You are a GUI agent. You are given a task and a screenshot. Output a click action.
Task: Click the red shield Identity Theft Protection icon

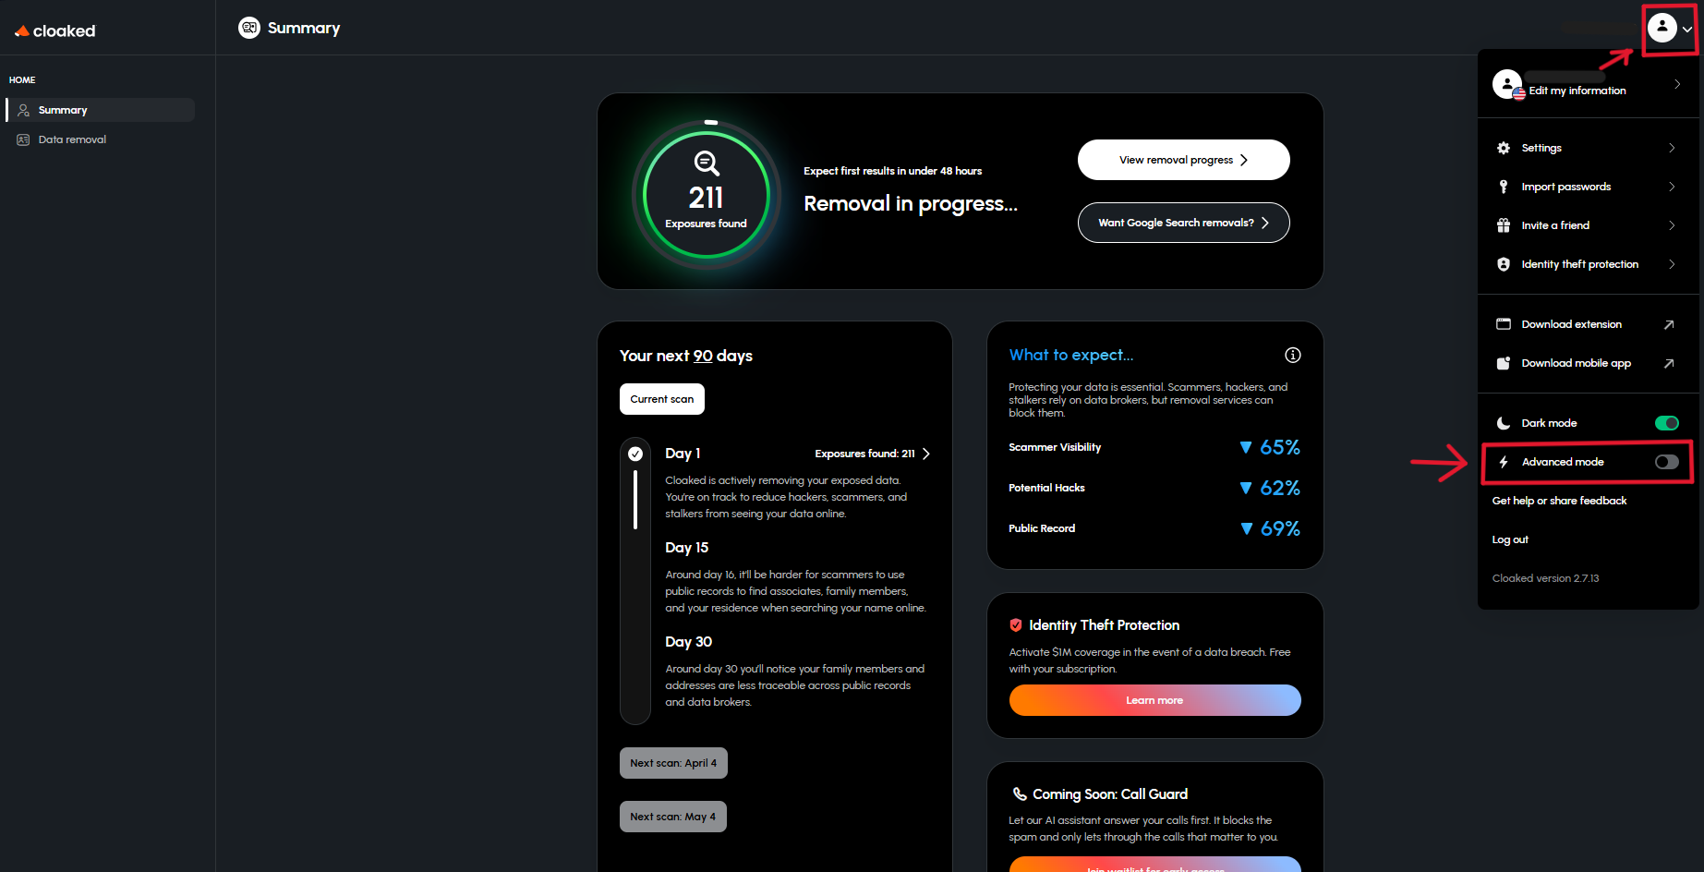tap(1016, 625)
